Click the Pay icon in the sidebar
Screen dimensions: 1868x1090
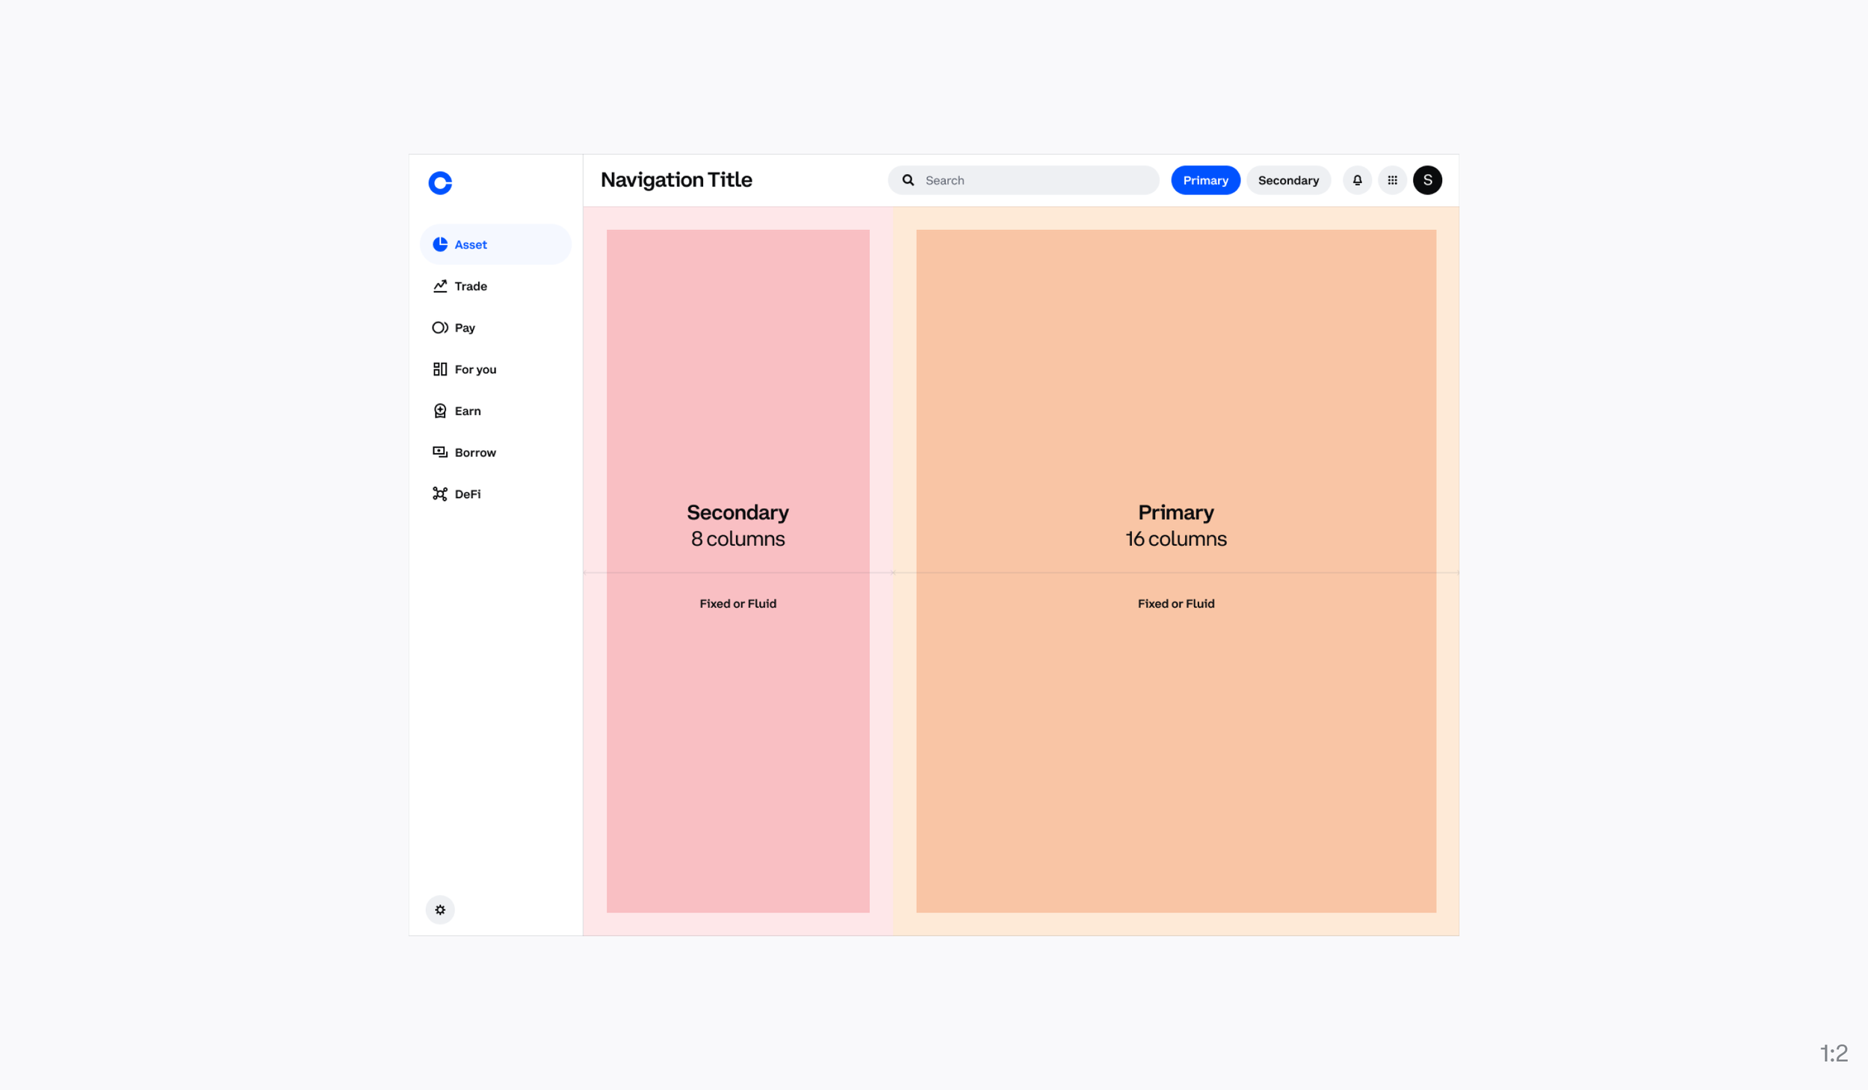(440, 328)
